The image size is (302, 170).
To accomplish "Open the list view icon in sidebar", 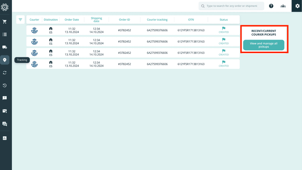I will [5, 35].
